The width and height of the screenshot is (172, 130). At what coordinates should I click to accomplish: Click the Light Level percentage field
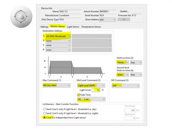96,90
